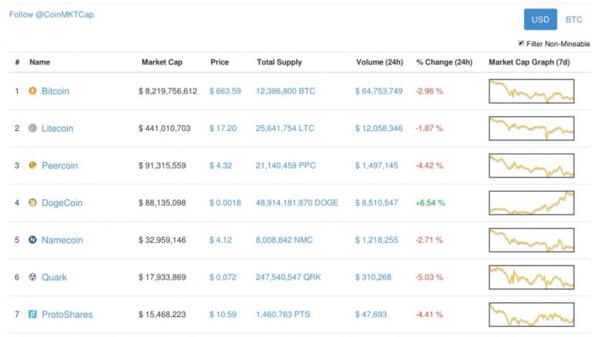Click supply 8,008,842 NMC
Image resolution: width=599 pixels, height=337 pixels.
tap(284, 240)
